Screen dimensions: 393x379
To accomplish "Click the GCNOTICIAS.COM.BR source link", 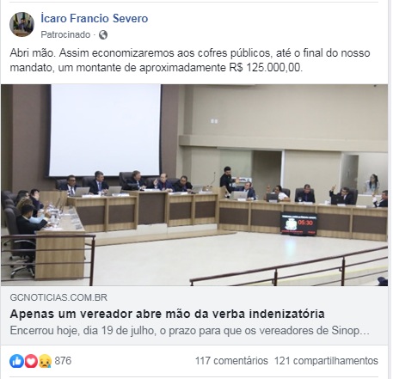I will pyautogui.click(x=58, y=297).
